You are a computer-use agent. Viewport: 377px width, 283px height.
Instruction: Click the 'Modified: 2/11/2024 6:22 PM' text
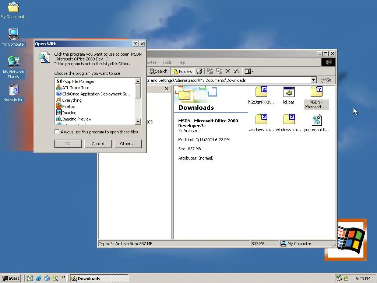(x=204, y=140)
